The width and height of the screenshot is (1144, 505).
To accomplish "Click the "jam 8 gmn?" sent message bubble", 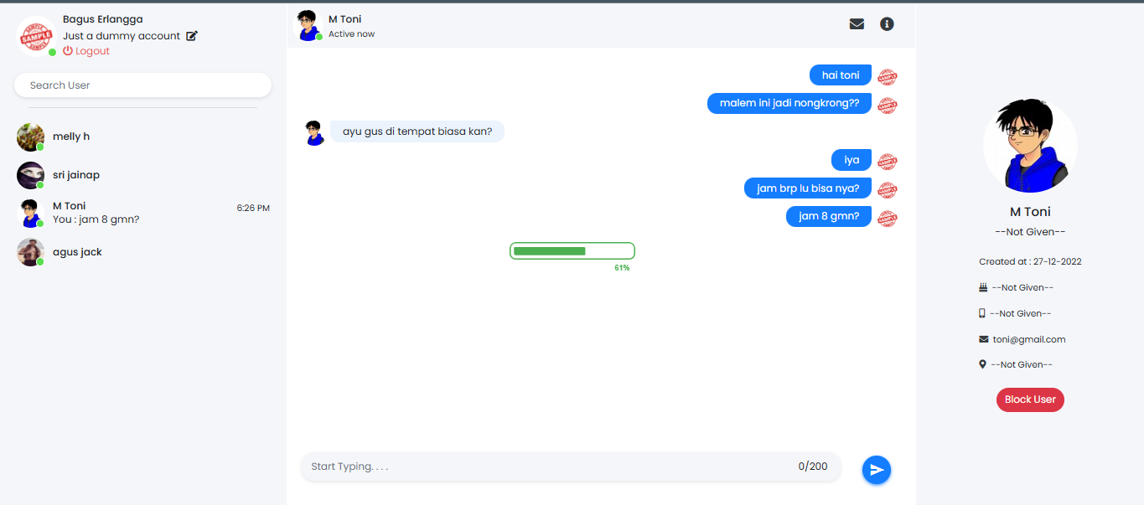I will 828,216.
